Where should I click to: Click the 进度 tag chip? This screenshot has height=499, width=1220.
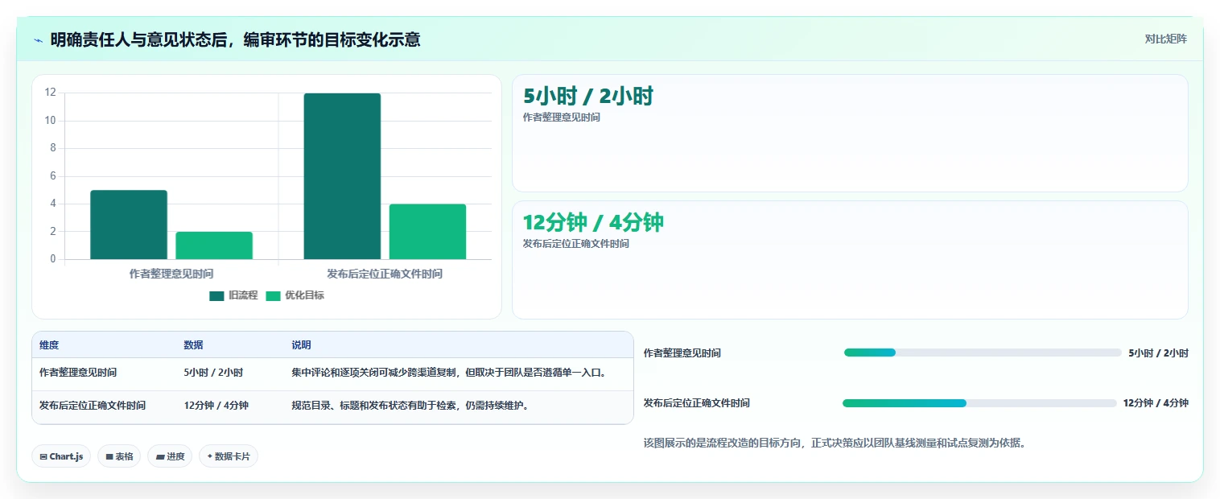(170, 456)
